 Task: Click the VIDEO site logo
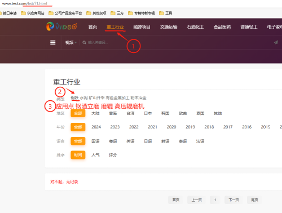tap(61, 26)
